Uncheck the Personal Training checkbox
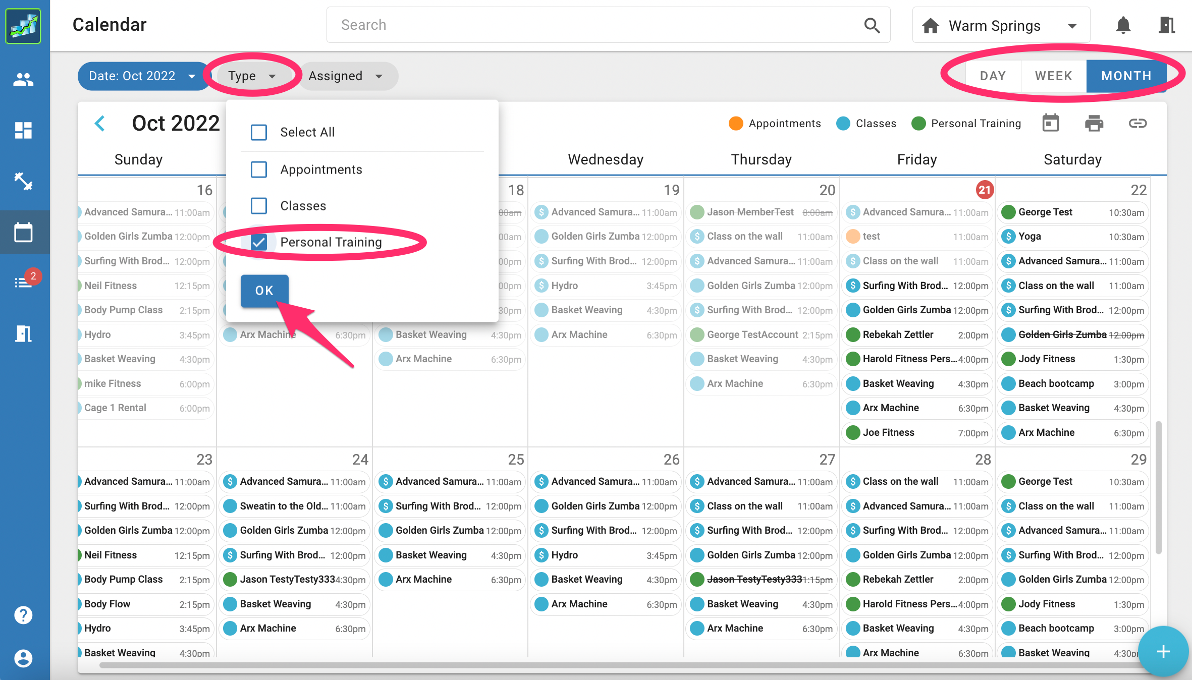This screenshot has width=1192, height=680. (259, 242)
